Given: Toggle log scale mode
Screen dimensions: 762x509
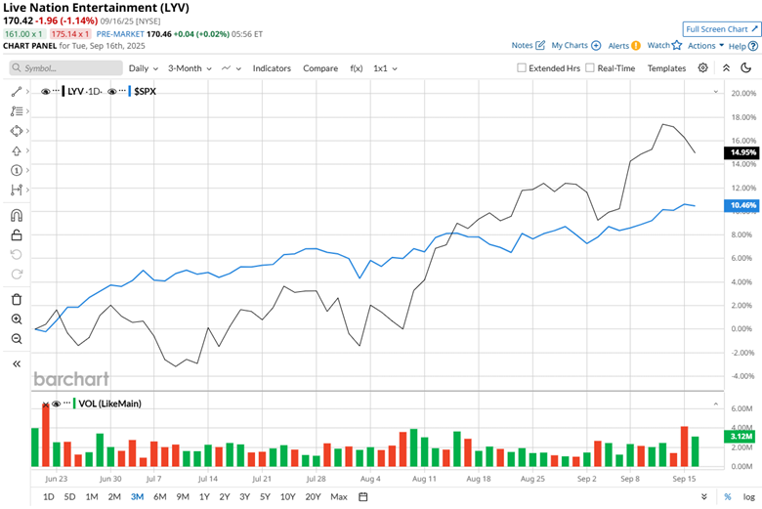Looking at the screenshot, I should [749, 497].
